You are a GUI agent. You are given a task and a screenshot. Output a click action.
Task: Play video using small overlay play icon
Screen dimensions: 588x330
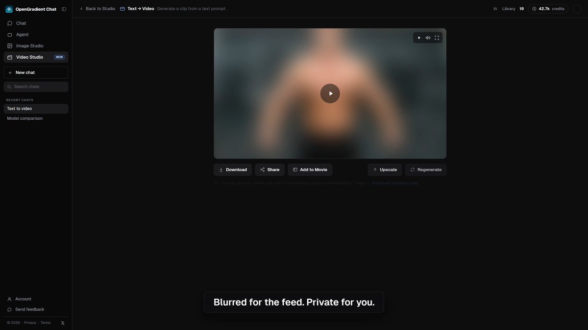[419, 38]
